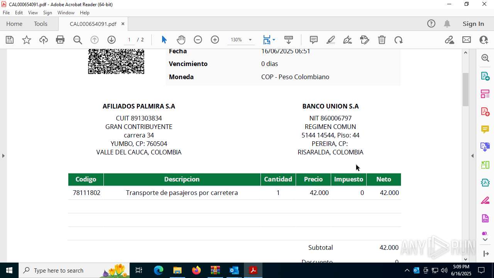The width and height of the screenshot is (494, 278).
Task: Switch to the Tools tab
Action: click(41, 24)
